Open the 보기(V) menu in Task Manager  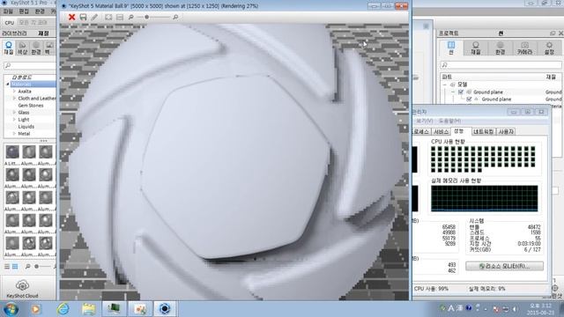(425, 121)
